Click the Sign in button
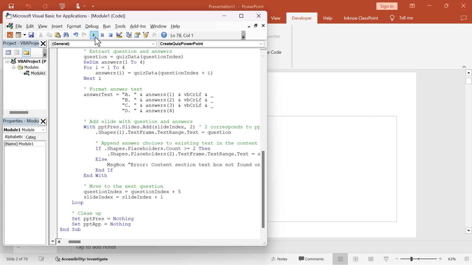Viewport: 472px width, 265px height. [387, 6]
